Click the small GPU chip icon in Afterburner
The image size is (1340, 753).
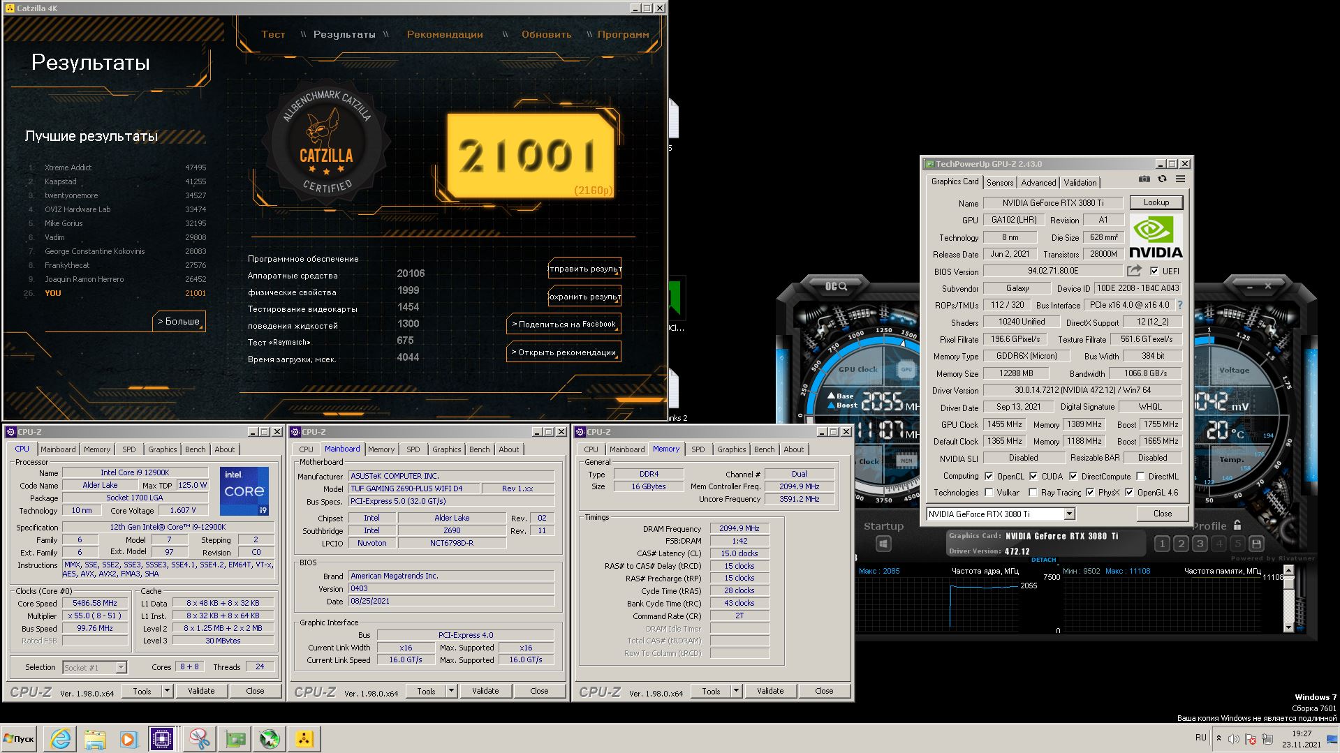(x=906, y=370)
